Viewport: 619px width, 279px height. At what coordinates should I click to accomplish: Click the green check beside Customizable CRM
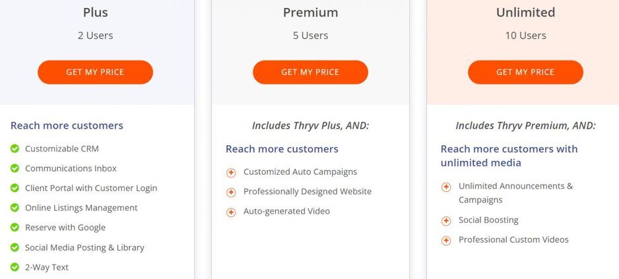tap(15, 149)
